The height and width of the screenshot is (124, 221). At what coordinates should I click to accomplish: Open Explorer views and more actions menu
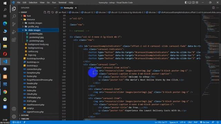click(x=55, y=8)
